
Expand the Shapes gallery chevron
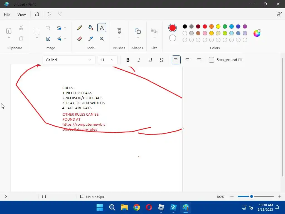137,38
